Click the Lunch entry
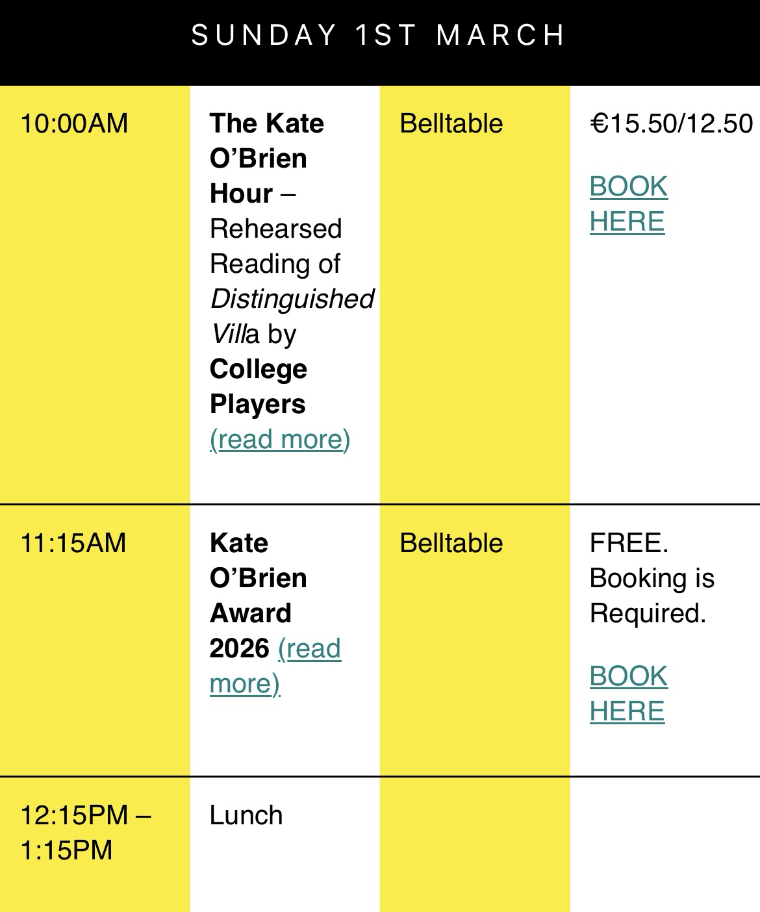Screen dimensions: 760x912 [x=246, y=815]
